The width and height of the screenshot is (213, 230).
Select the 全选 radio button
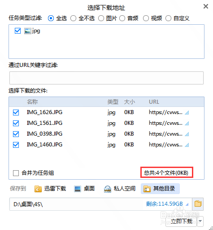51,18
